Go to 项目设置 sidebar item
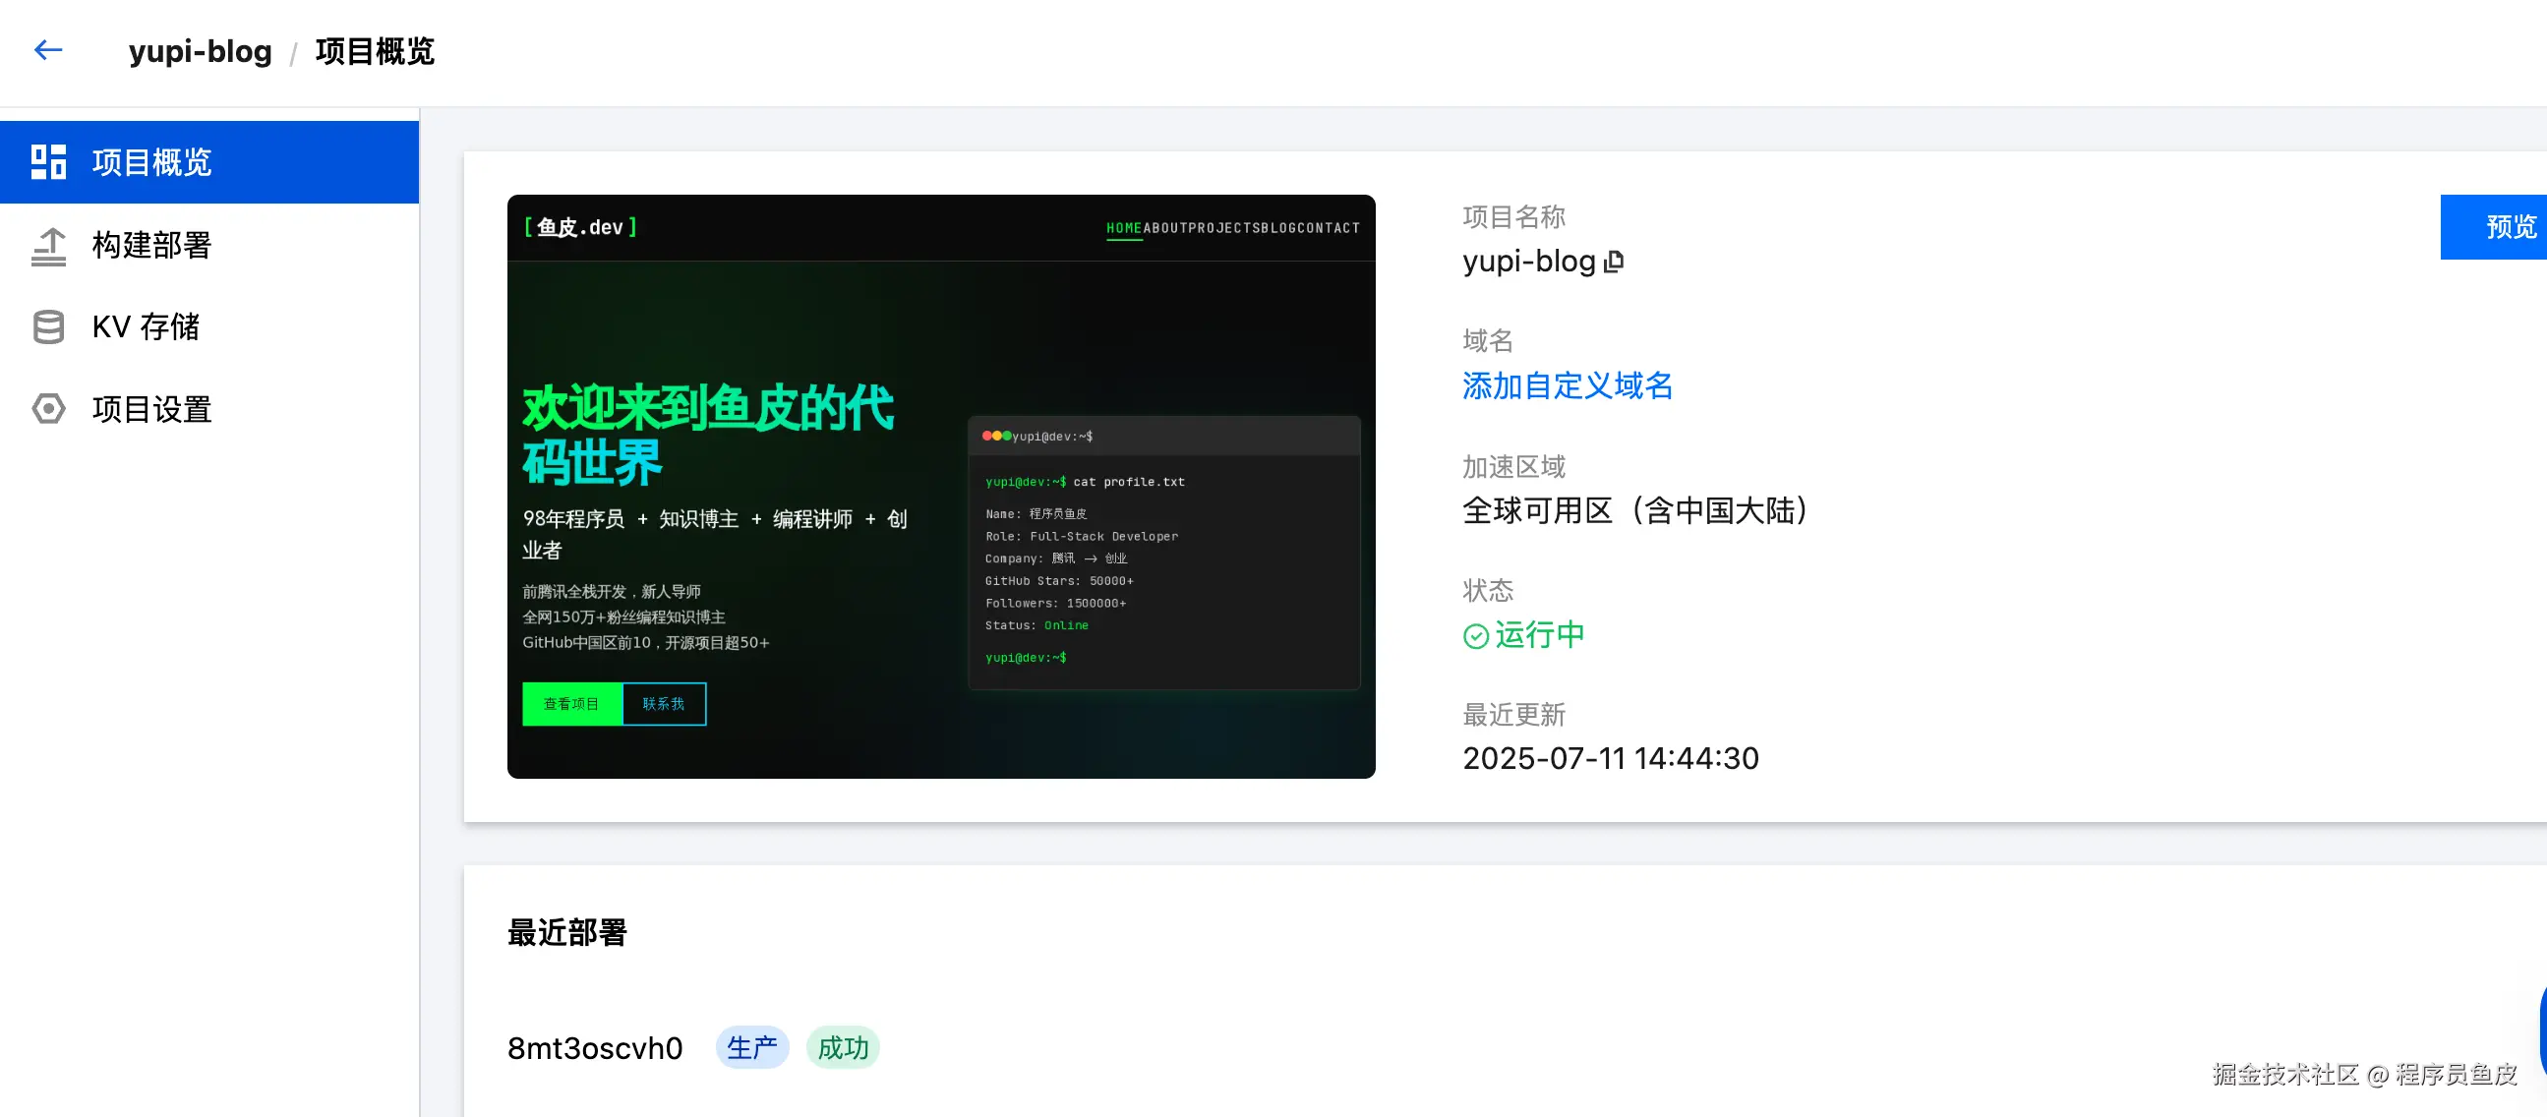2547x1117 pixels. 151,409
